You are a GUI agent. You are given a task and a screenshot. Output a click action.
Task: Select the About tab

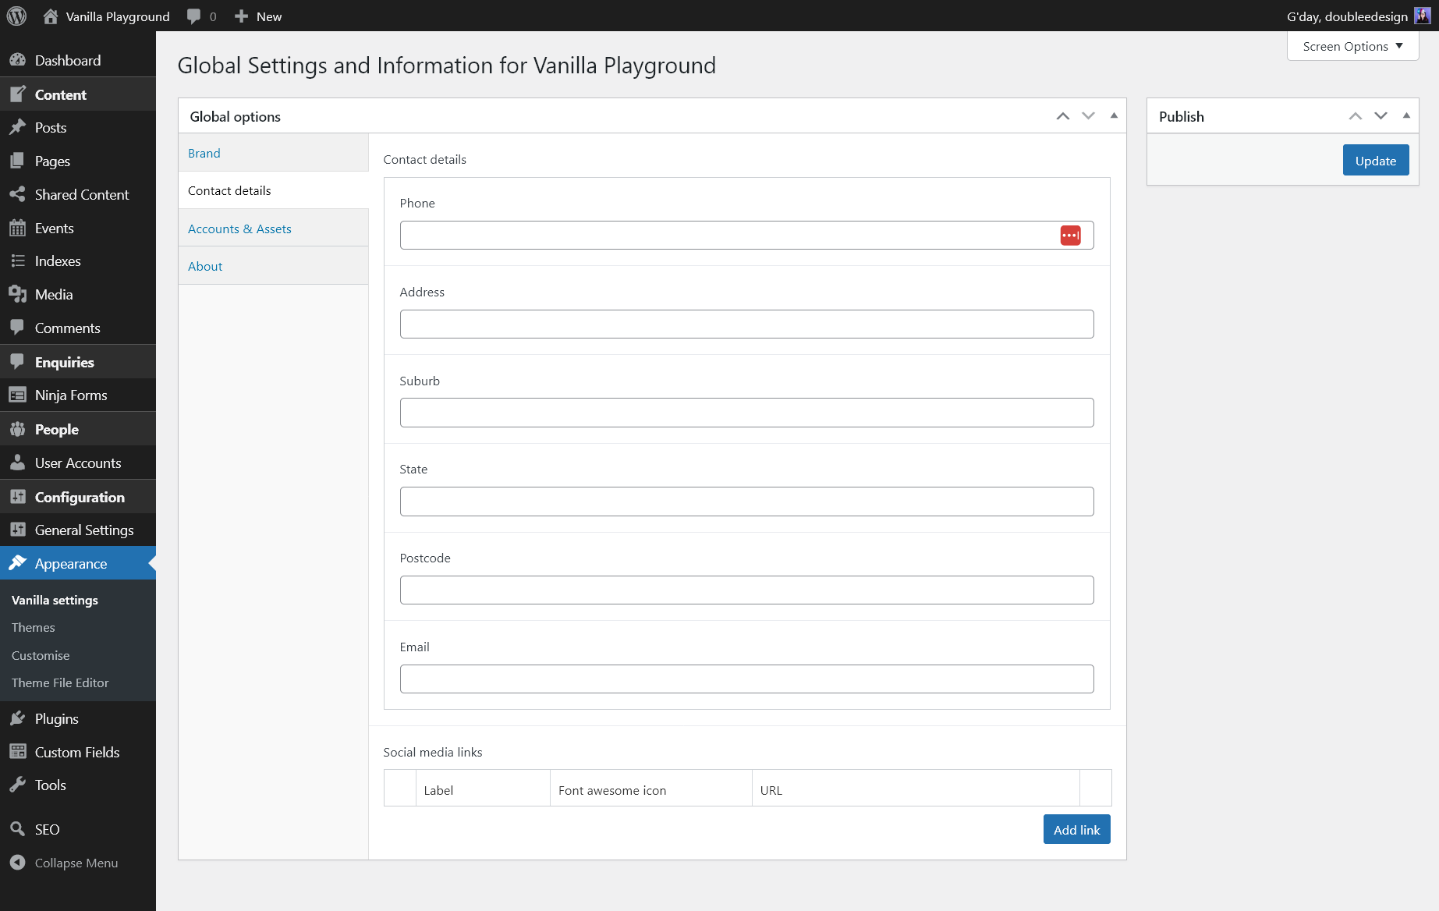[205, 266]
